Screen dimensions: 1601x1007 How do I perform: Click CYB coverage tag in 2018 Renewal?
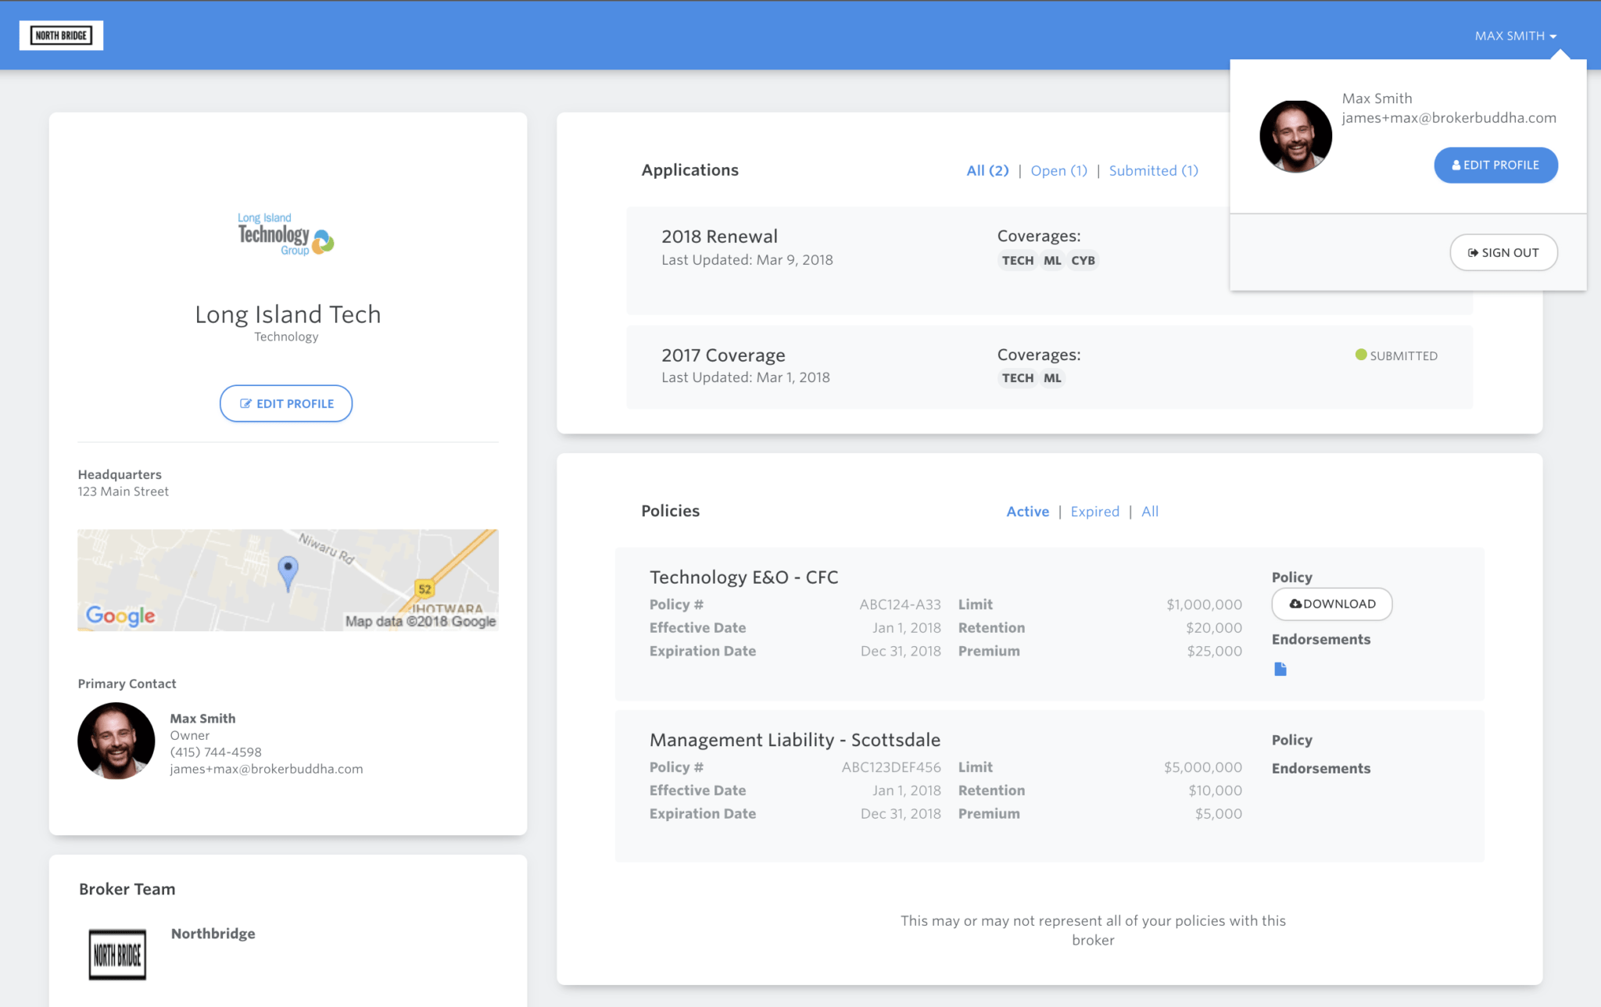point(1083,260)
